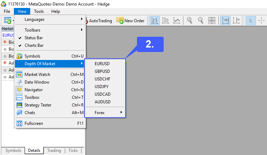Toggle the Status Bar checkmark
Image resolution: width=267 pixels, height=155 pixels.
click(20, 38)
